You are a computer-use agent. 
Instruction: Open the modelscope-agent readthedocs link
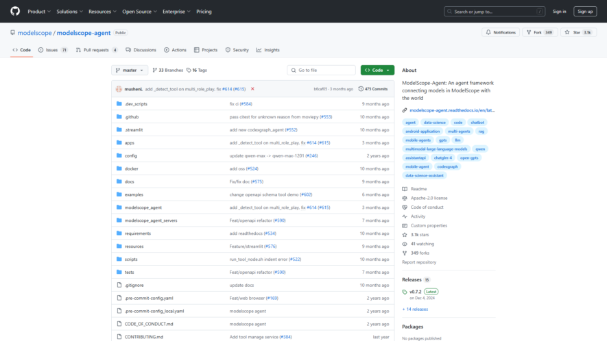coord(452,110)
